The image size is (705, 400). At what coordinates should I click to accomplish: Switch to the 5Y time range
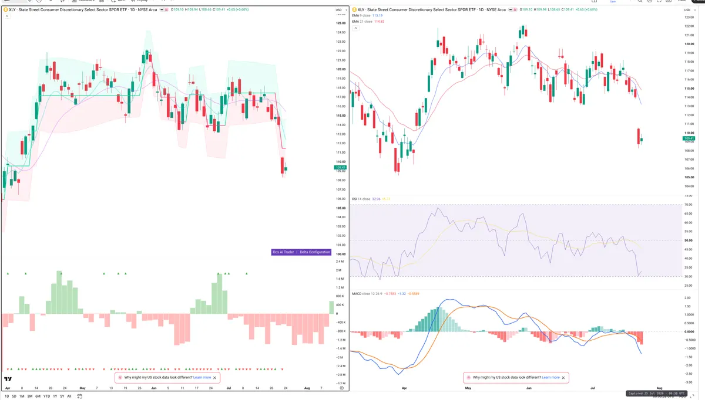tap(62, 396)
